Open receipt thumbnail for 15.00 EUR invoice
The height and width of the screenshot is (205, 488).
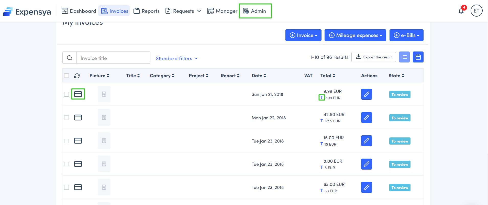[x=104, y=141]
